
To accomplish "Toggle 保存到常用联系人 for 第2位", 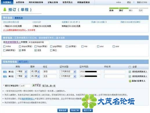I will pyautogui.click(x=130, y=76).
